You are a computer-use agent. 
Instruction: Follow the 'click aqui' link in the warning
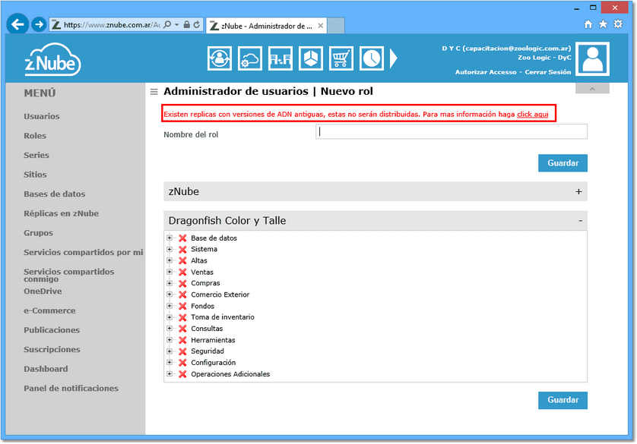(x=533, y=115)
